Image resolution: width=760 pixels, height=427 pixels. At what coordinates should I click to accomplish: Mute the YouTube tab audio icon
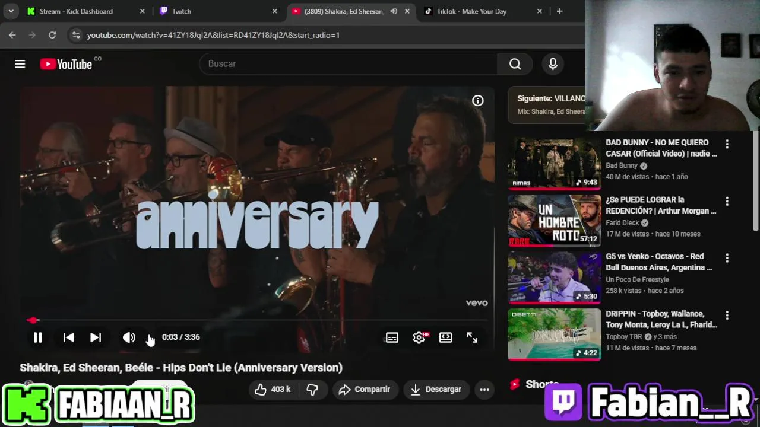(394, 11)
